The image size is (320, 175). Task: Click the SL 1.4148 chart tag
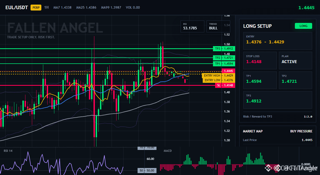tap(225, 85)
